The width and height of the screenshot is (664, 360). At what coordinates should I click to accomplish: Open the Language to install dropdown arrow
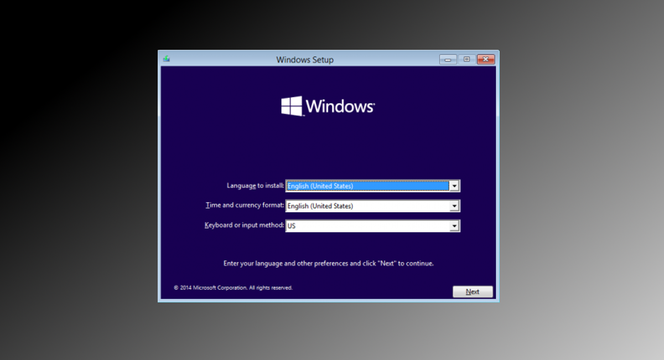[x=454, y=186]
